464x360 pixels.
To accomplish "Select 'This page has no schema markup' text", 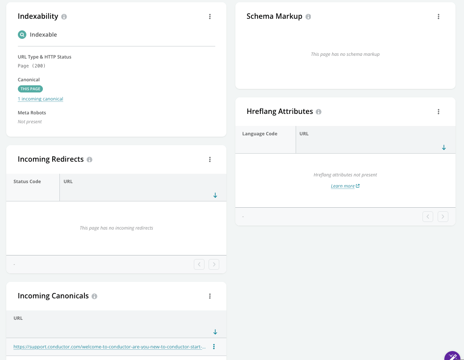I will tap(345, 54).
